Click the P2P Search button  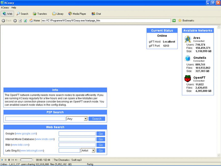tap(97, 119)
